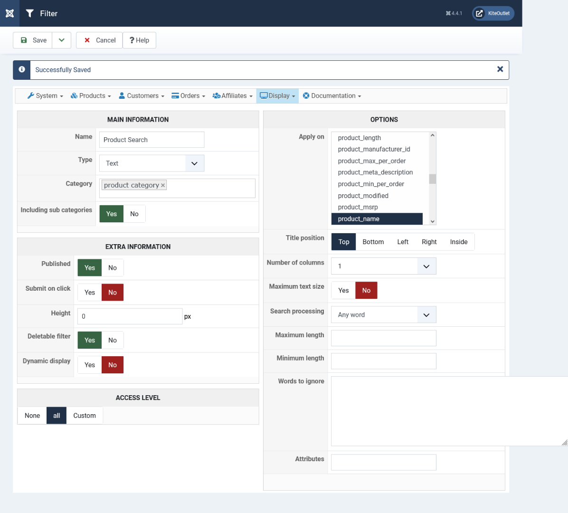The image size is (568, 513).
Task: Expand the Save options dropdown arrow
Action: (62, 40)
